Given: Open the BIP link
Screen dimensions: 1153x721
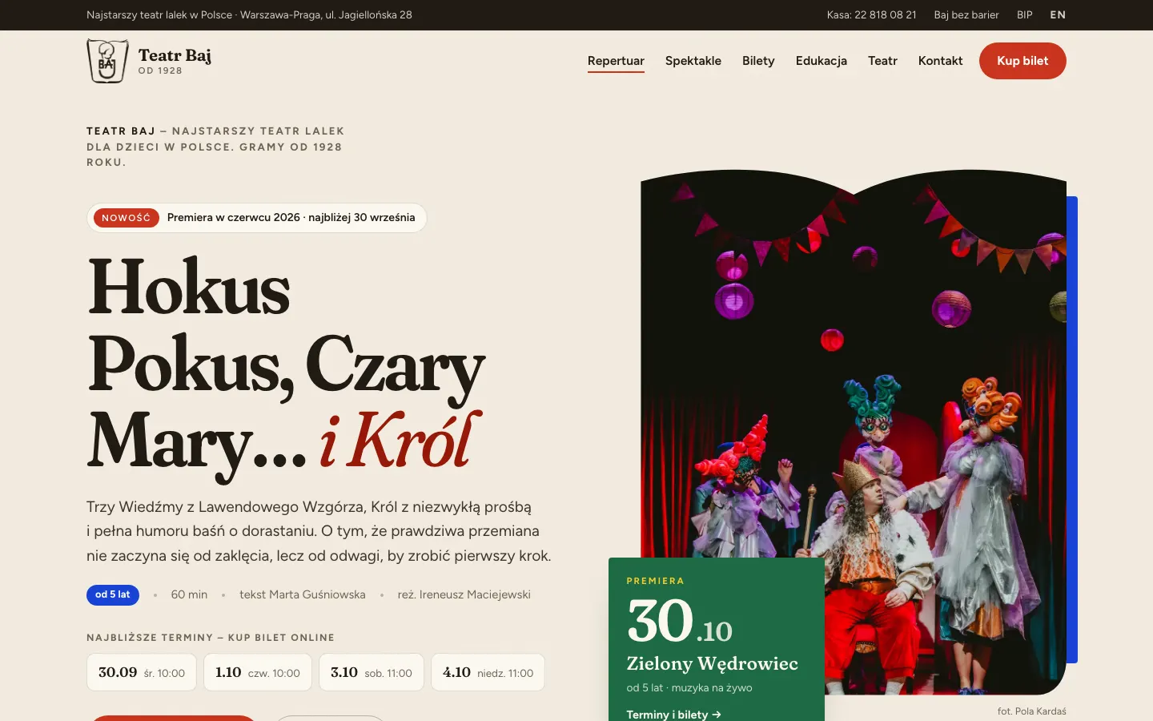Looking at the screenshot, I should click(x=1025, y=15).
